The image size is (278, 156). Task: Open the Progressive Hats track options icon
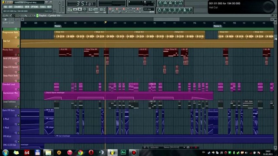coord(16,38)
